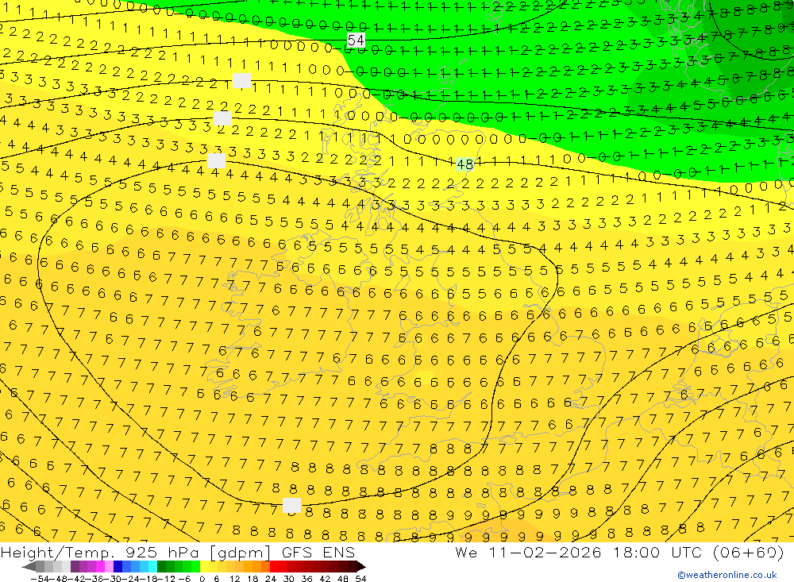The height and width of the screenshot is (582, 794).
Task: Select the '11-02-2026' forecast date text
Action: click(545, 553)
